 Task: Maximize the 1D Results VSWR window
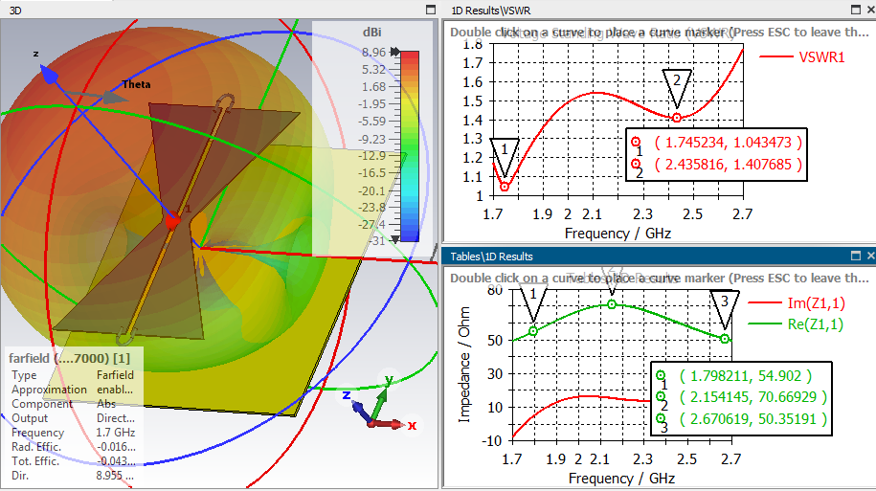click(855, 10)
